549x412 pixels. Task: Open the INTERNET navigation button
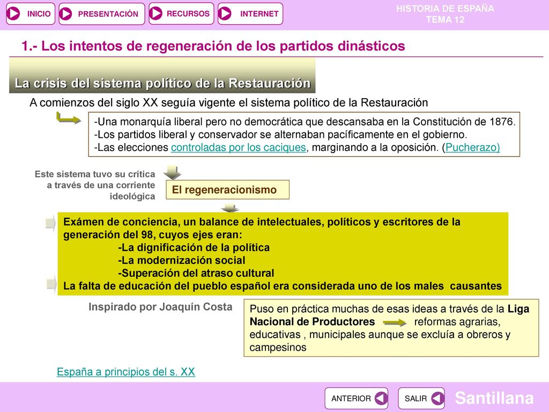(x=250, y=13)
